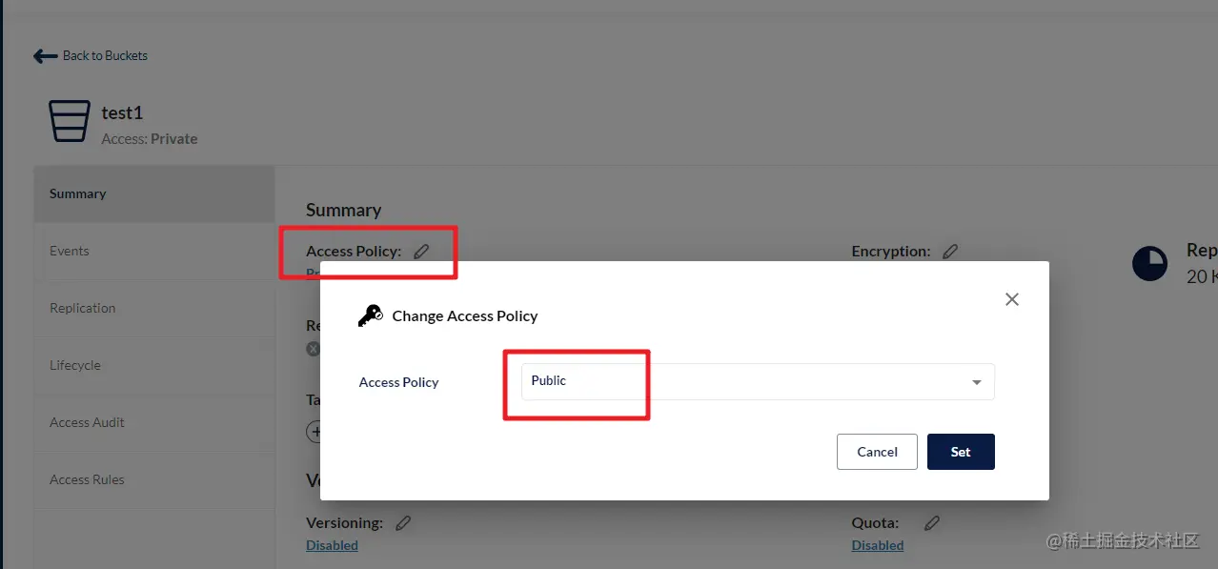
Task: Select the Lifecycle tab
Action: (x=75, y=365)
